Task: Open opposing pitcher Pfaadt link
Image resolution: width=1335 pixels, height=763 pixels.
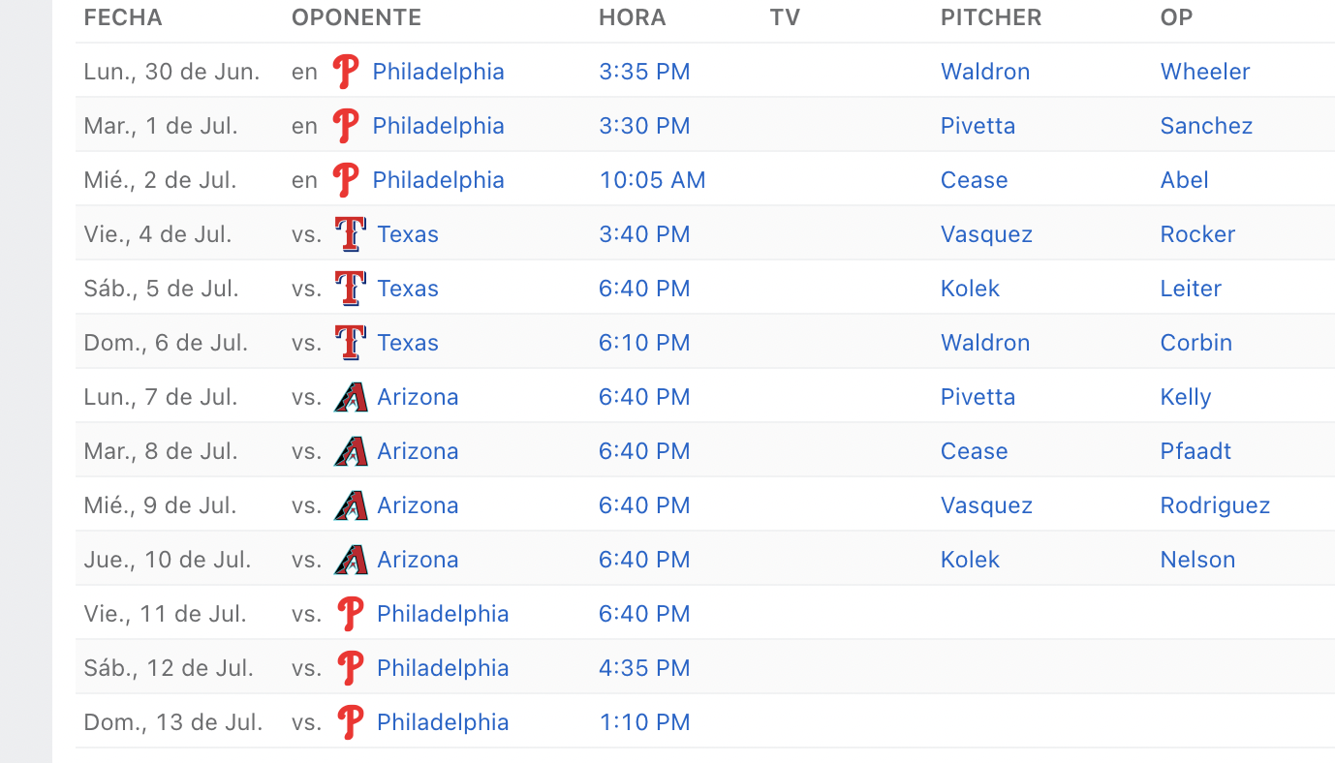Action: pos(1195,451)
